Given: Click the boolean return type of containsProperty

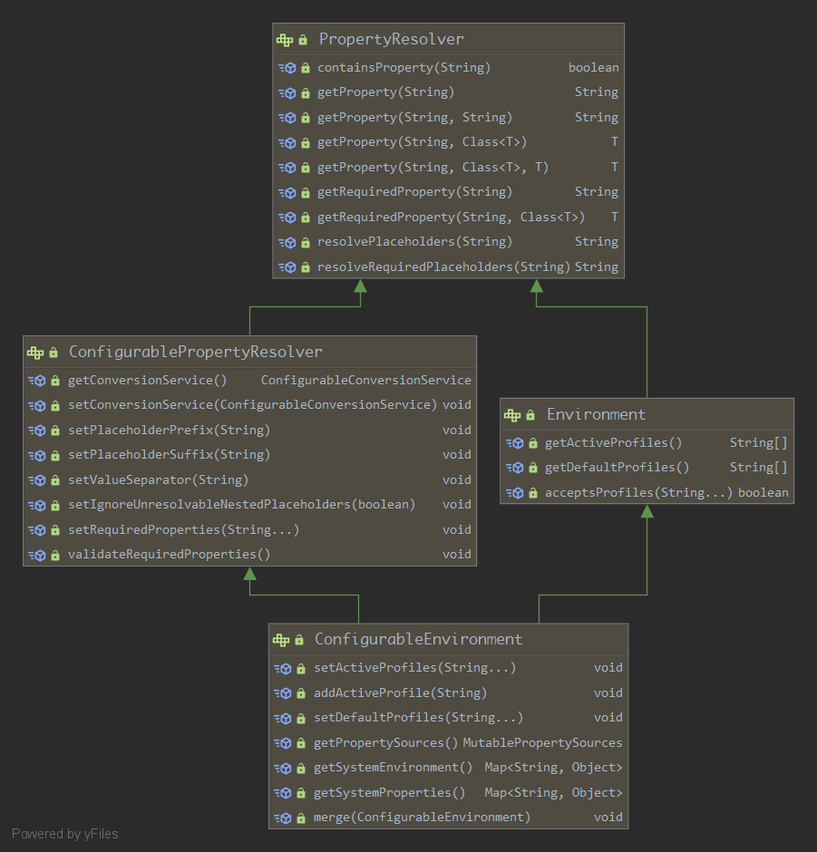Looking at the screenshot, I should (x=594, y=67).
